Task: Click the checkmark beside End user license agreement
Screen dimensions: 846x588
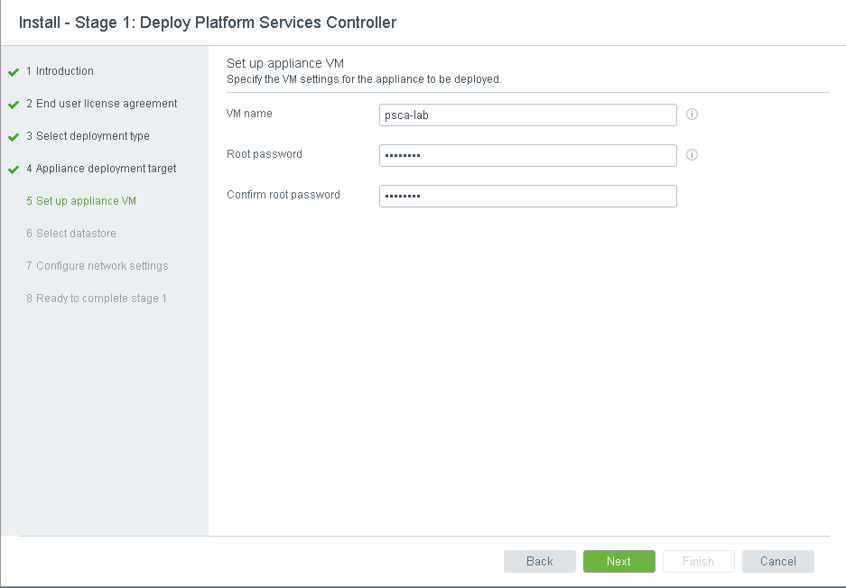Action: pyautogui.click(x=14, y=105)
